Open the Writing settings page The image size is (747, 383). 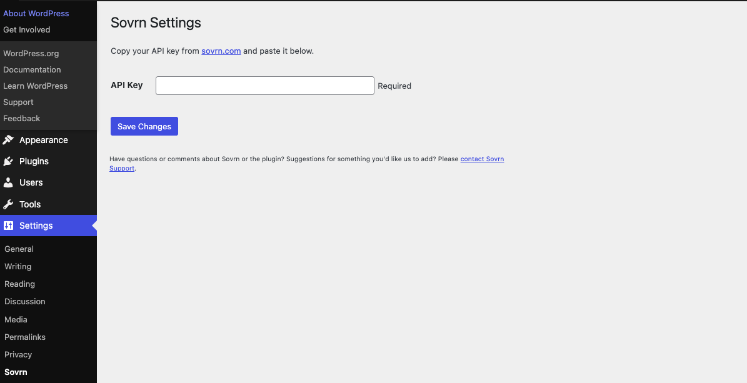pyautogui.click(x=18, y=266)
